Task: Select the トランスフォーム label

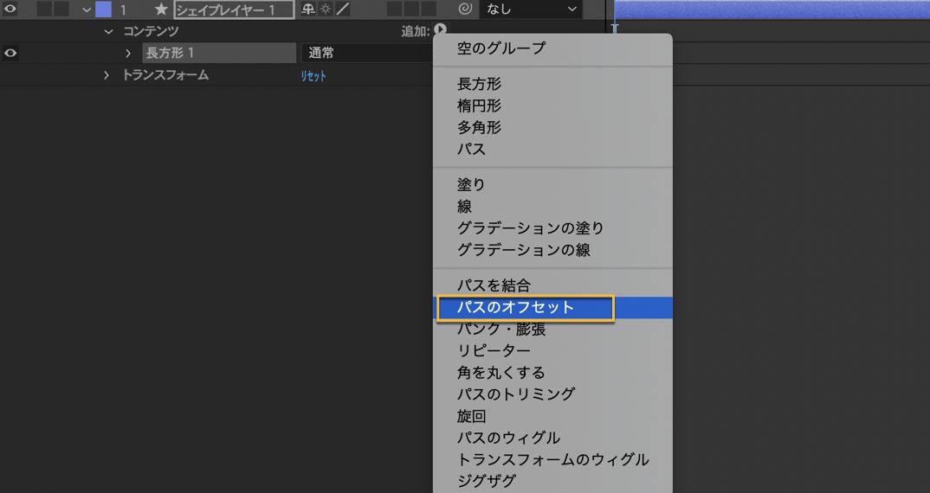Action: pos(165,74)
